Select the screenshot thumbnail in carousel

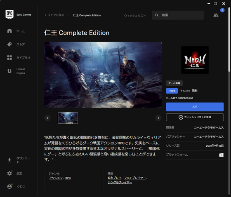point(68,118)
